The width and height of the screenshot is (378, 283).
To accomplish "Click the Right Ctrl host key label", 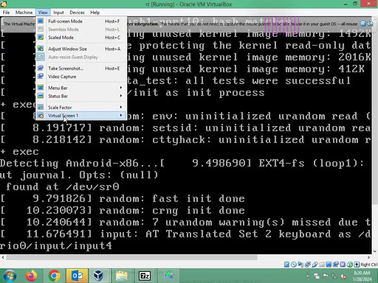I will click(369, 265).
